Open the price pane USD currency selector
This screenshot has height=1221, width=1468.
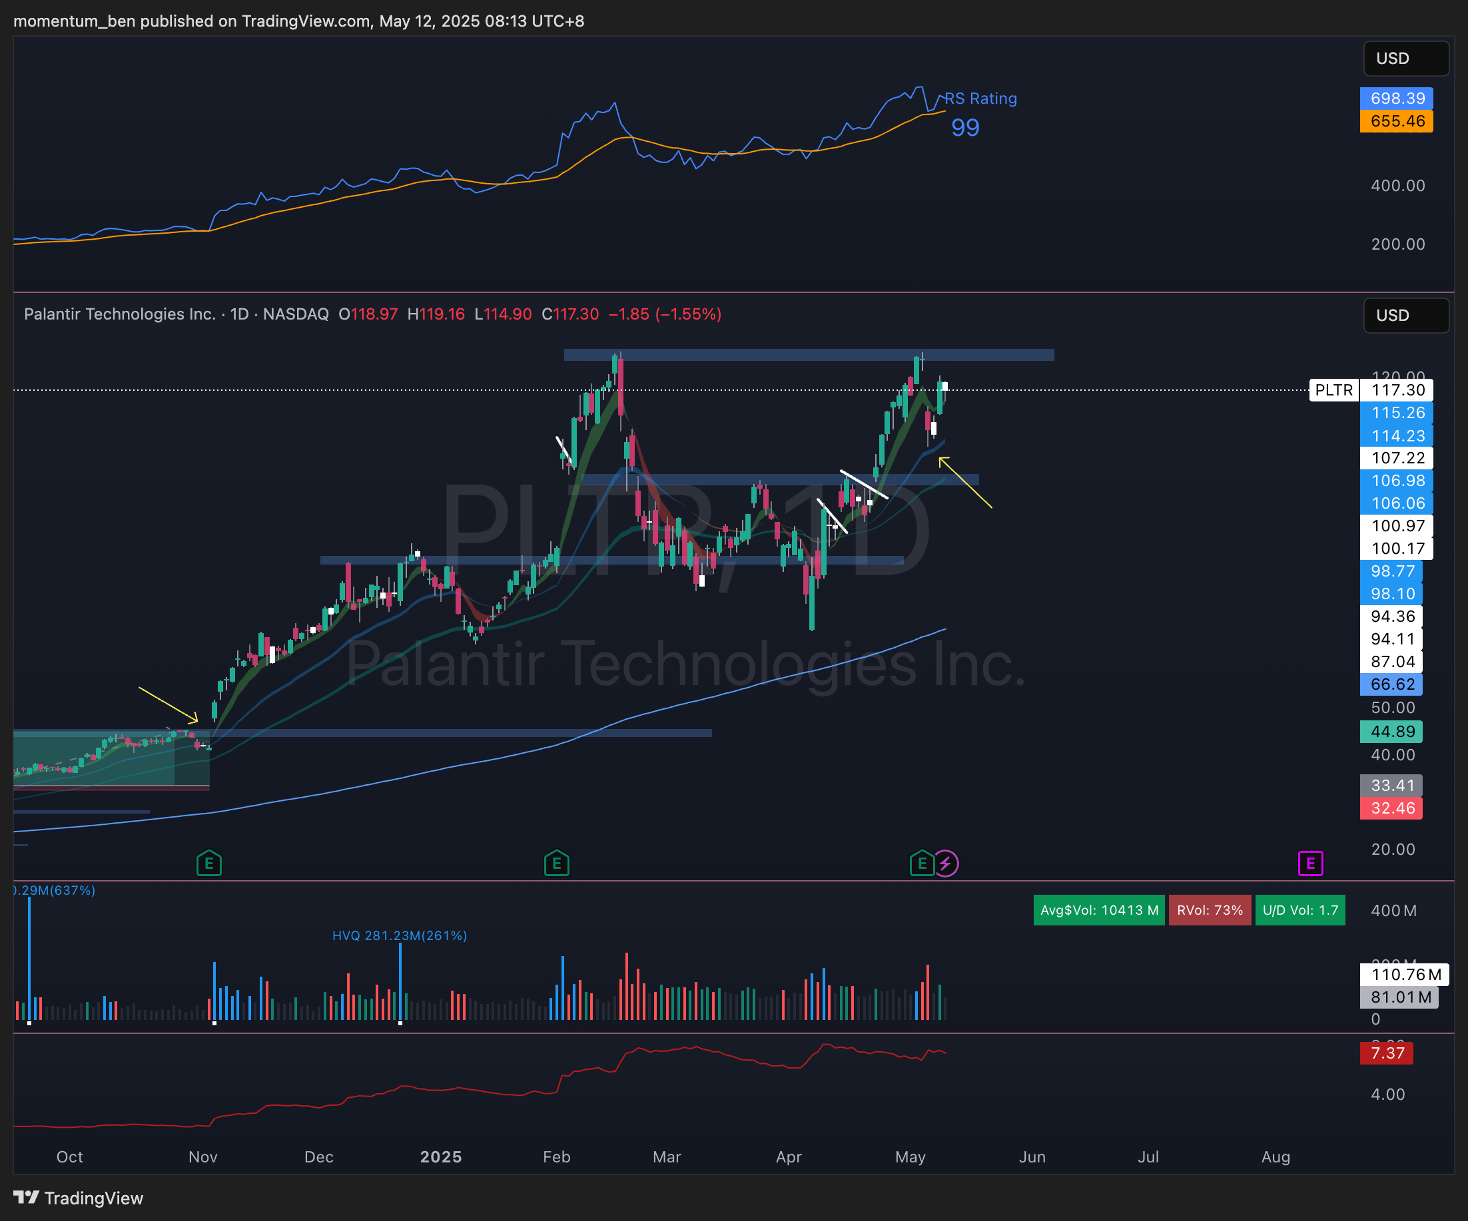click(1405, 315)
